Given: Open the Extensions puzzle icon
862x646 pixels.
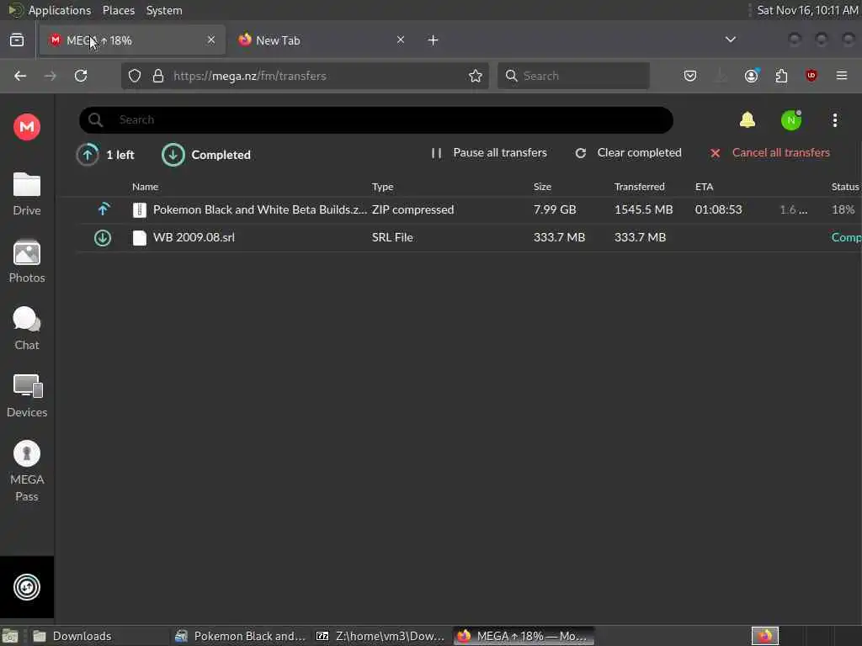Looking at the screenshot, I should (781, 76).
